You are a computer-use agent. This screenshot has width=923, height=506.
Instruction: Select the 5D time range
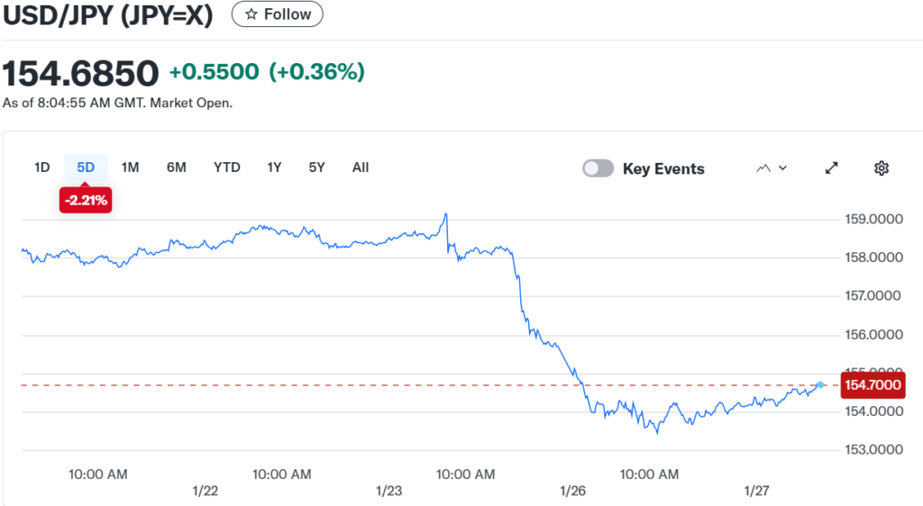86,167
